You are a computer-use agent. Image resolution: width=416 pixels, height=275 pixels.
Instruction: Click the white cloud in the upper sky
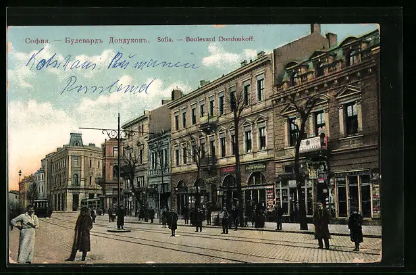223,57
